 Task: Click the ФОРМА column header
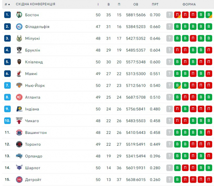[x=189, y=4]
